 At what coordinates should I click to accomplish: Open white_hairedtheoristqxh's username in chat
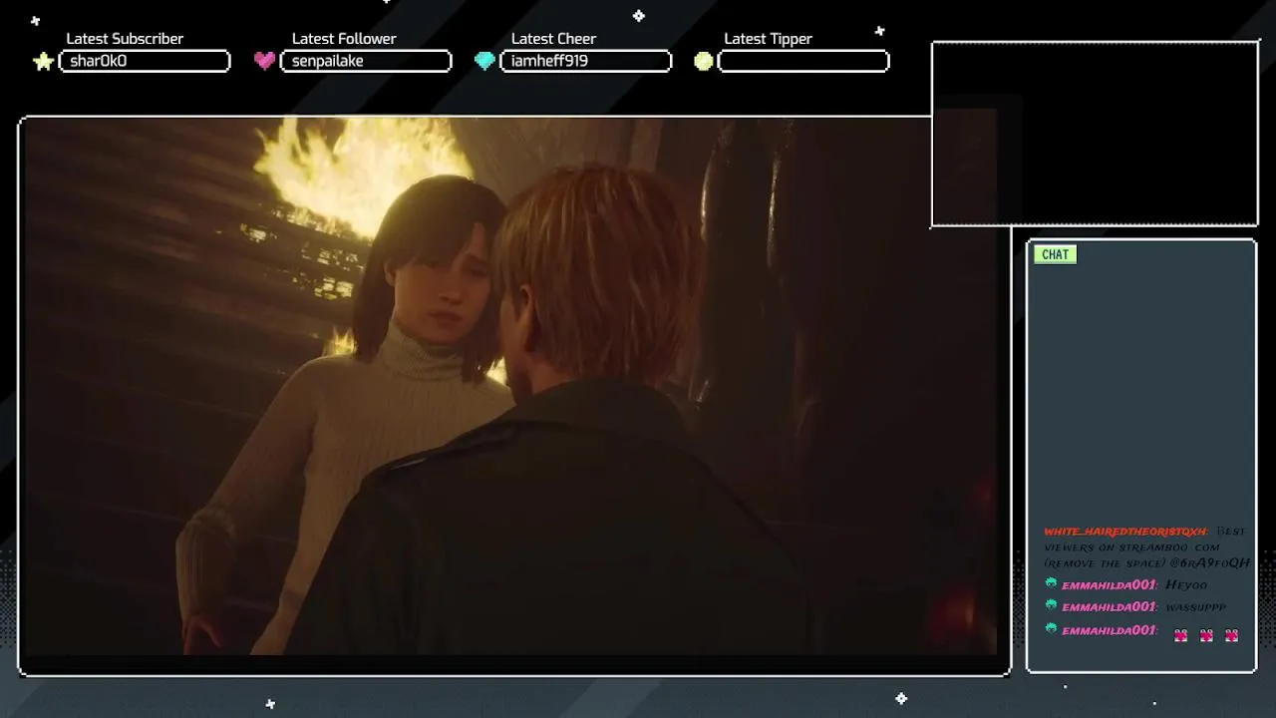[x=1126, y=532]
